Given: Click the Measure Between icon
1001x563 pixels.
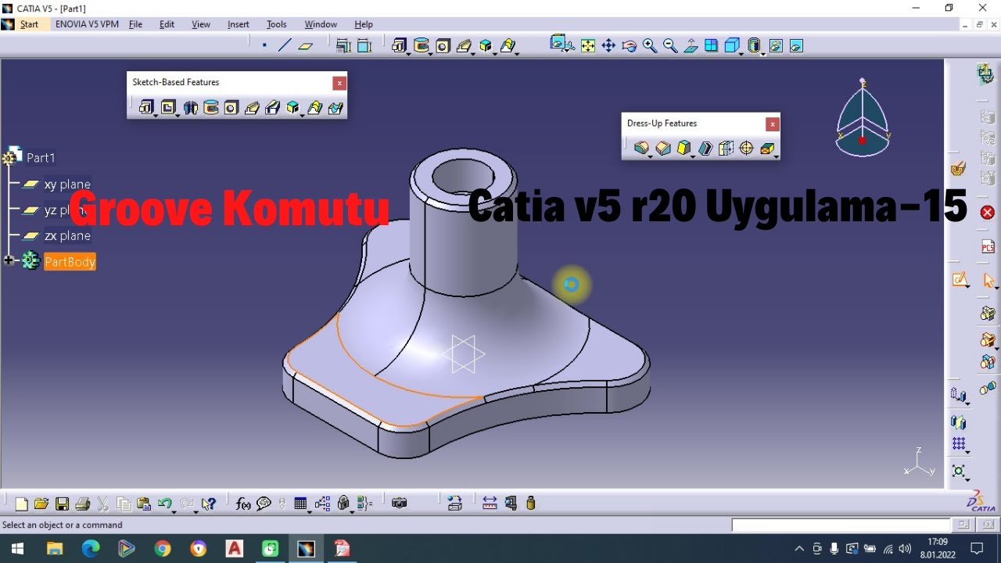Looking at the screenshot, I should click(x=490, y=504).
